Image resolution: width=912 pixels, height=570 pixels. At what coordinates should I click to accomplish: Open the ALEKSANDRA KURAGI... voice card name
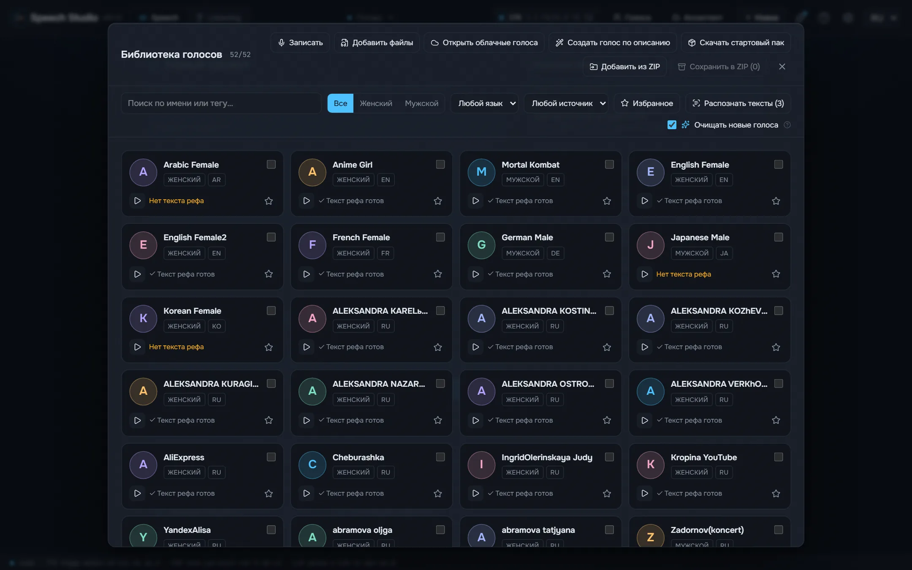pyautogui.click(x=211, y=384)
